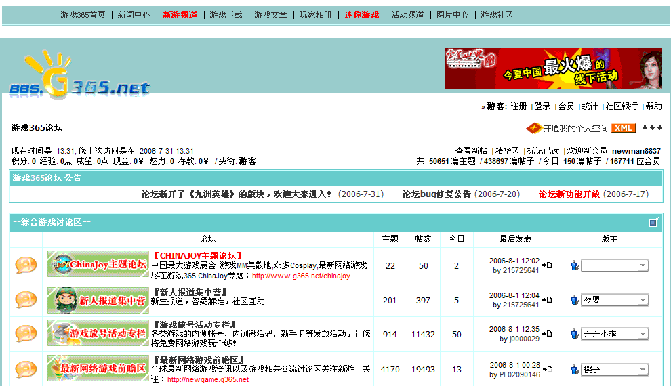Open the red advertisement banner

(553, 68)
